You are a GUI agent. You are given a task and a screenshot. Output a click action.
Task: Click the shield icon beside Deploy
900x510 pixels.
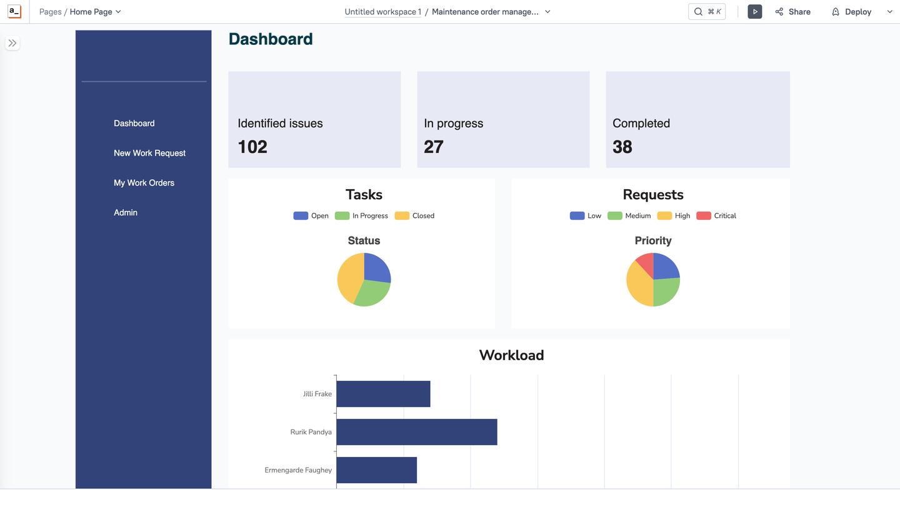click(836, 11)
